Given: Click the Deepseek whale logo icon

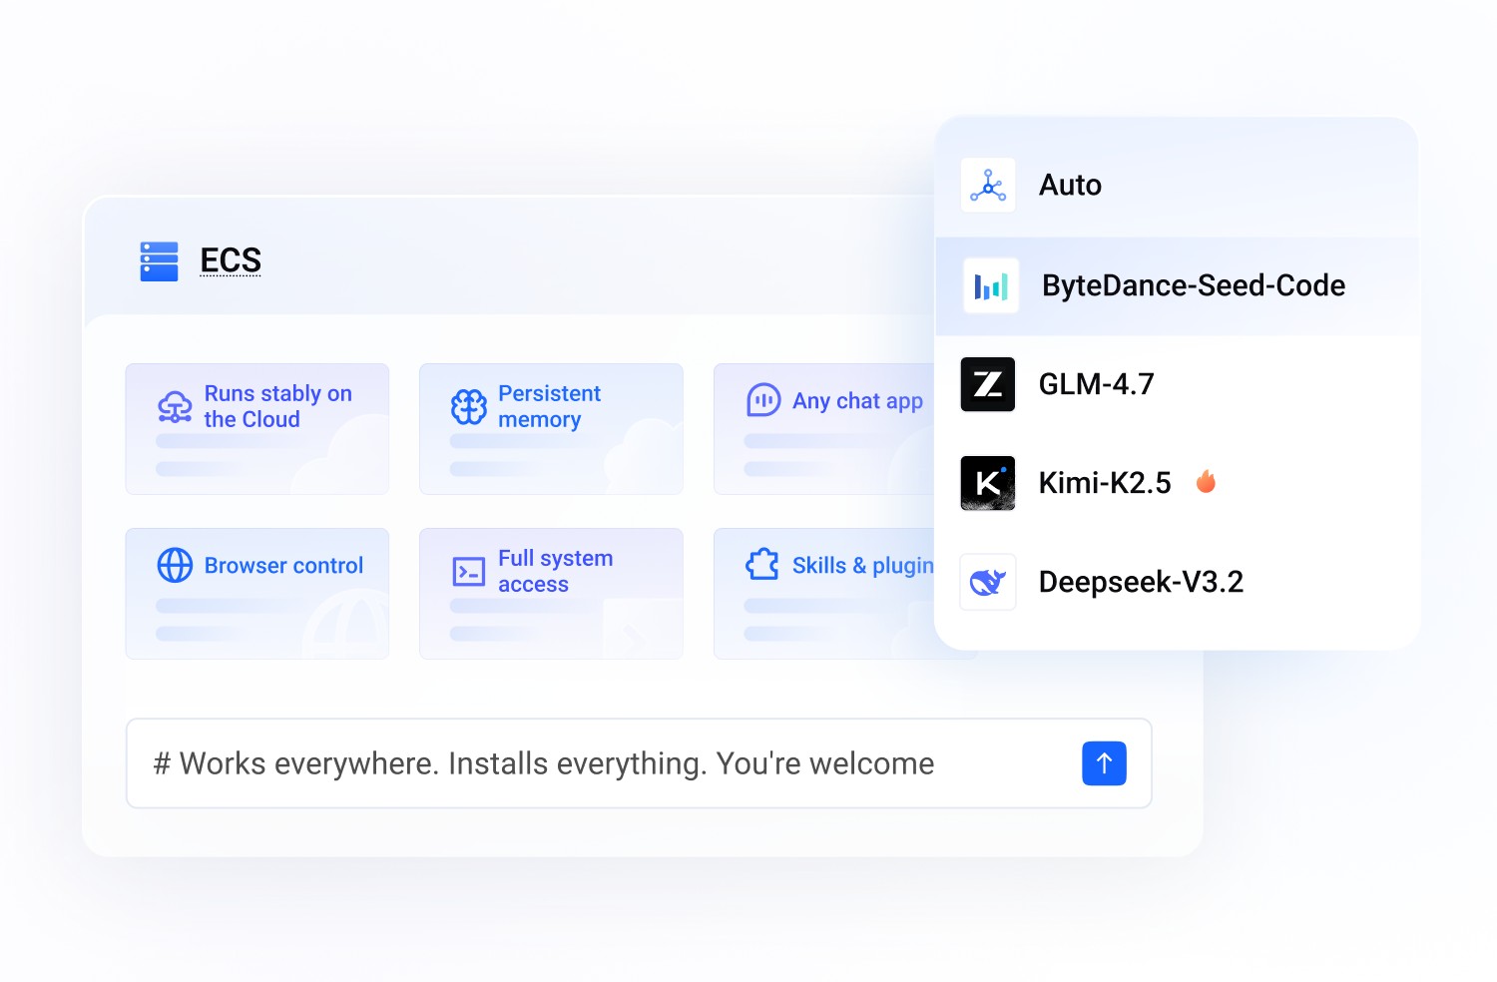Looking at the screenshot, I should 988,582.
